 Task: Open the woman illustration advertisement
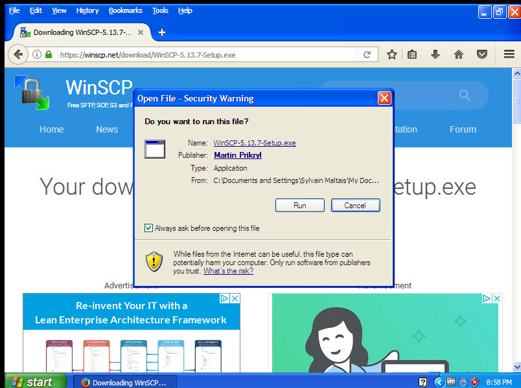point(386,333)
